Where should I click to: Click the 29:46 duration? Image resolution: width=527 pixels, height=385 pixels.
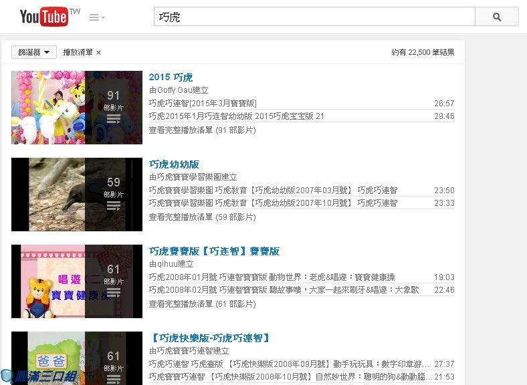pyautogui.click(x=444, y=116)
